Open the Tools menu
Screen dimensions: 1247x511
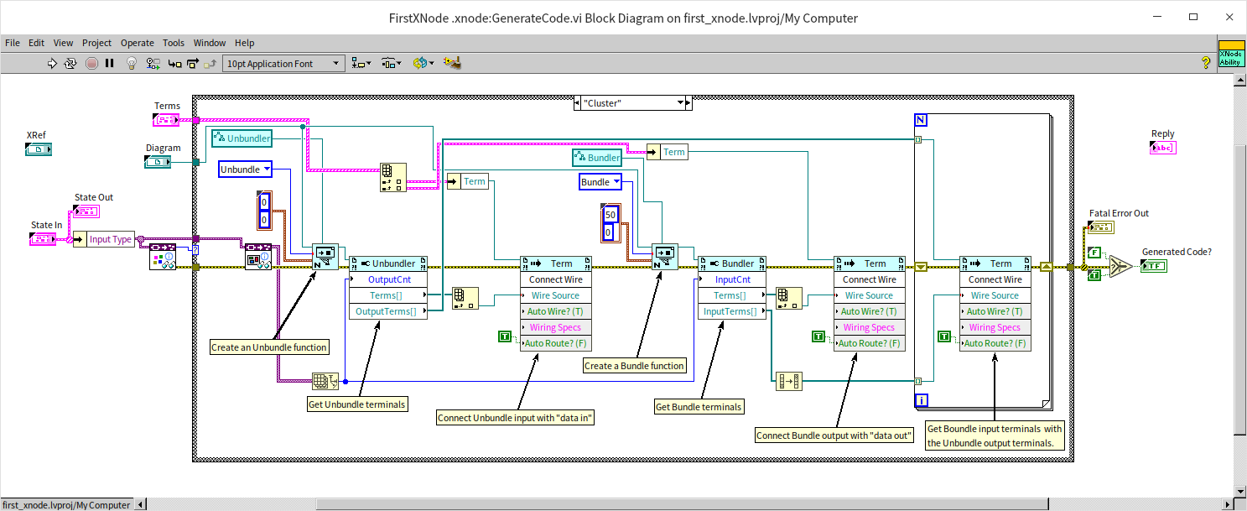click(174, 43)
